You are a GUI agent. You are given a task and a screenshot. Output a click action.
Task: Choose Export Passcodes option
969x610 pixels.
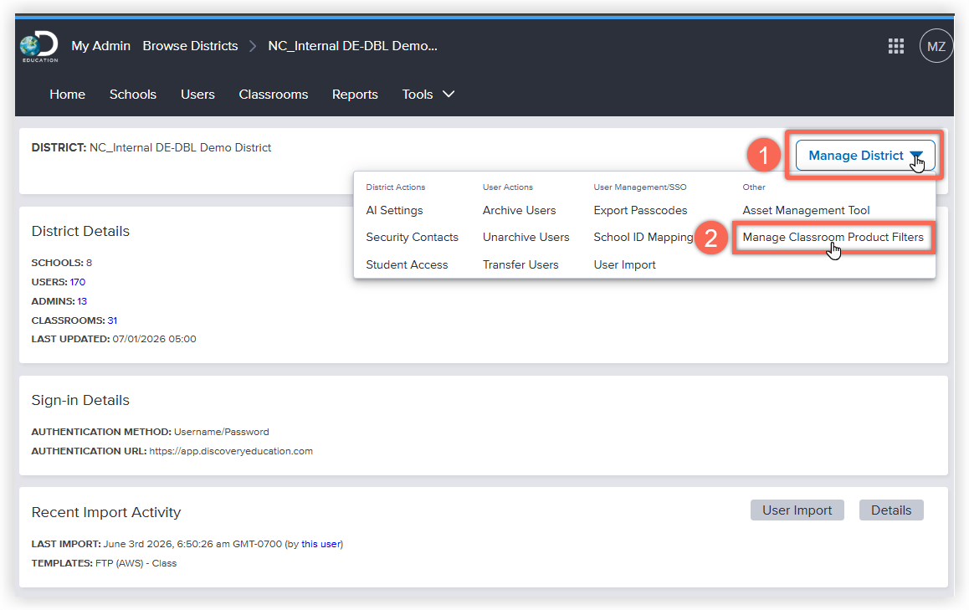(x=640, y=211)
